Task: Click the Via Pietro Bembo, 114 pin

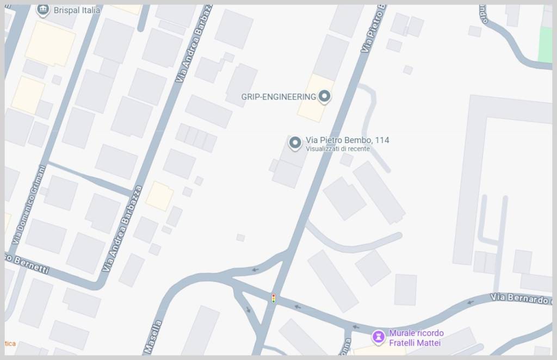Action: click(x=294, y=144)
